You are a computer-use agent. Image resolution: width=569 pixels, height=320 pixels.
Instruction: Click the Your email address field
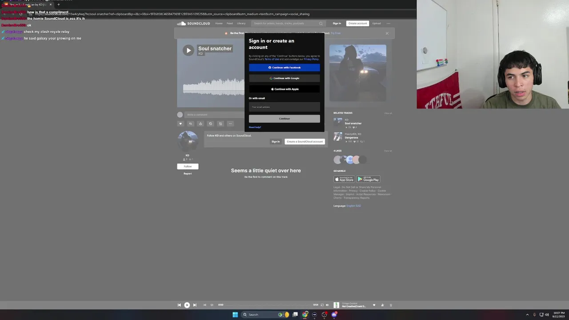click(x=284, y=107)
